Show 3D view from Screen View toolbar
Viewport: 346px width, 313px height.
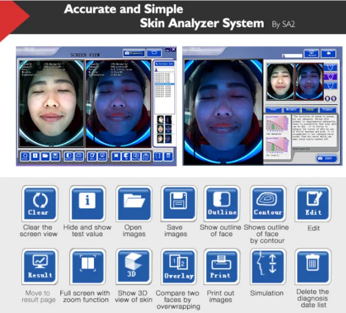pos(126,156)
